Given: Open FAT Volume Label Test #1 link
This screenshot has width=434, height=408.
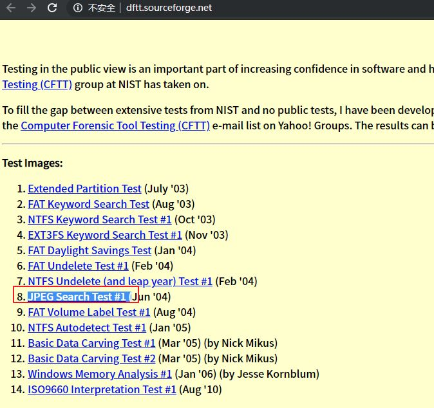Looking at the screenshot, I should click(x=89, y=312).
